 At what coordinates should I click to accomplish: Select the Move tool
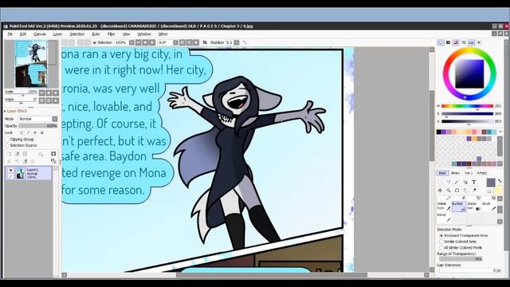(x=440, y=191)
